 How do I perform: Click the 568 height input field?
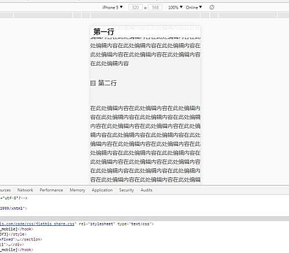coord(155,7)
